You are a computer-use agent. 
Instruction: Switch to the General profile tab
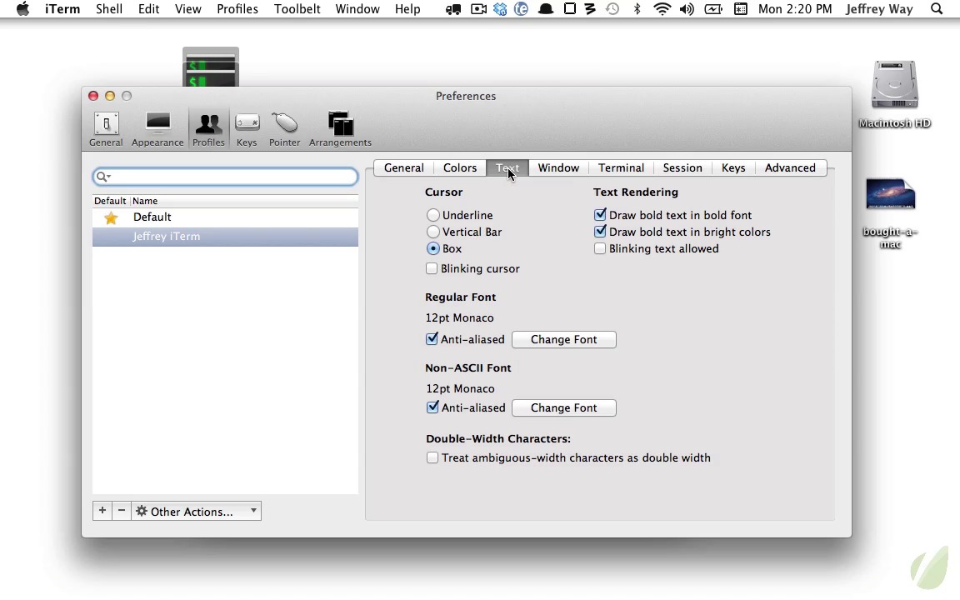403,167
